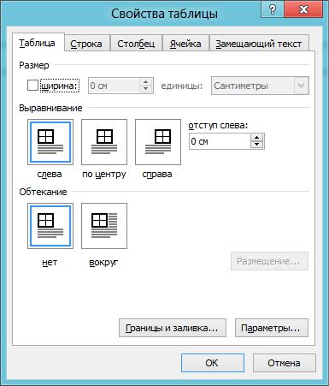Decrease the отступ слева value
This screenshot has width=329, height=386.
(256, 145)
